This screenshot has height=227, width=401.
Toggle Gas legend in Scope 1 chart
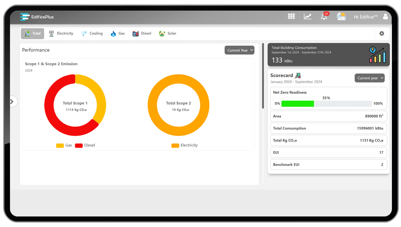tap(64, 145)
